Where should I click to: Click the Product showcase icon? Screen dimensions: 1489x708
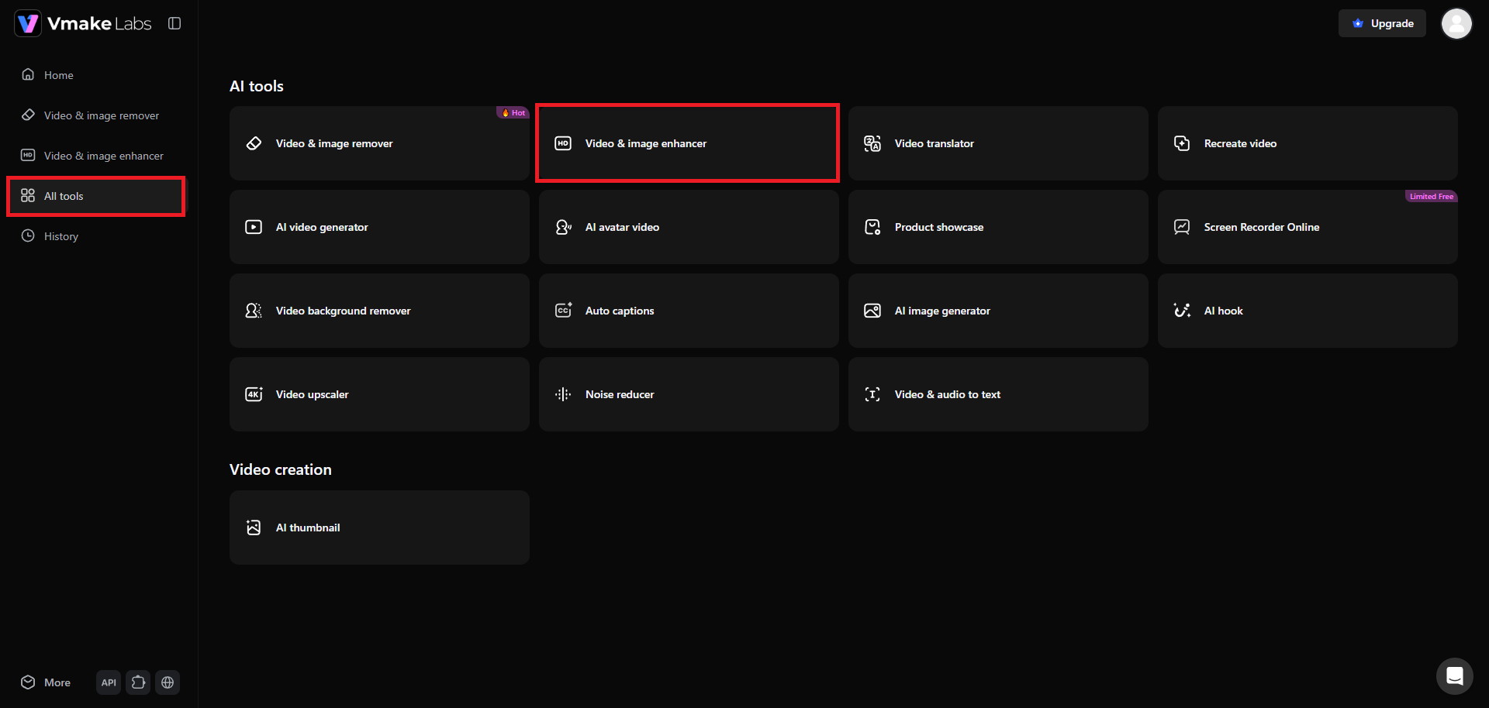(x=872, y=227)
